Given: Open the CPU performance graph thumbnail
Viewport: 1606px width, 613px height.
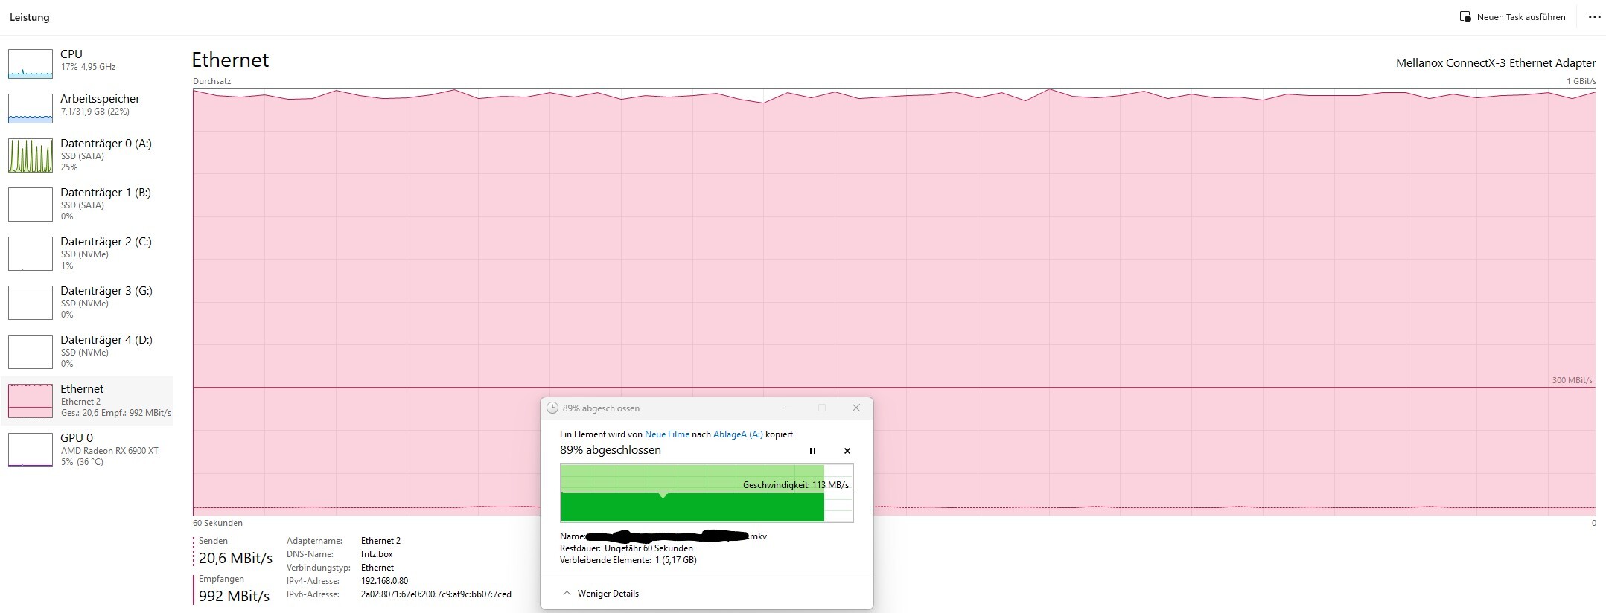Looking at the screenshot, I should pyautogui.click(x=31, y=63).
